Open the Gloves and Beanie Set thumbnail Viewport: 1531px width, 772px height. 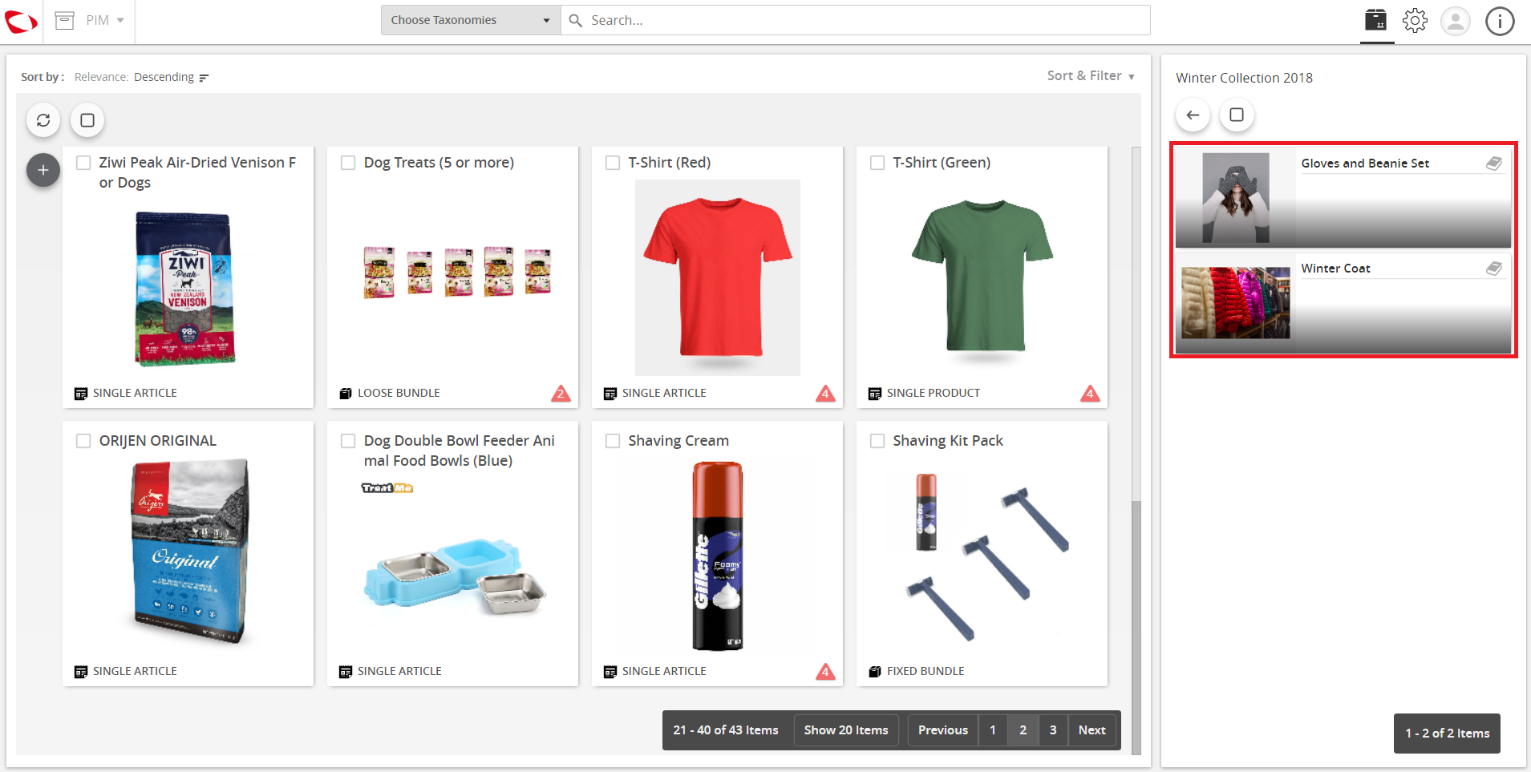coord(1236,197)
